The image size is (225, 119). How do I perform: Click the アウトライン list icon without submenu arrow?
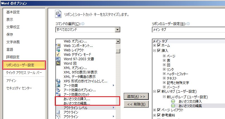coord(58,112)
